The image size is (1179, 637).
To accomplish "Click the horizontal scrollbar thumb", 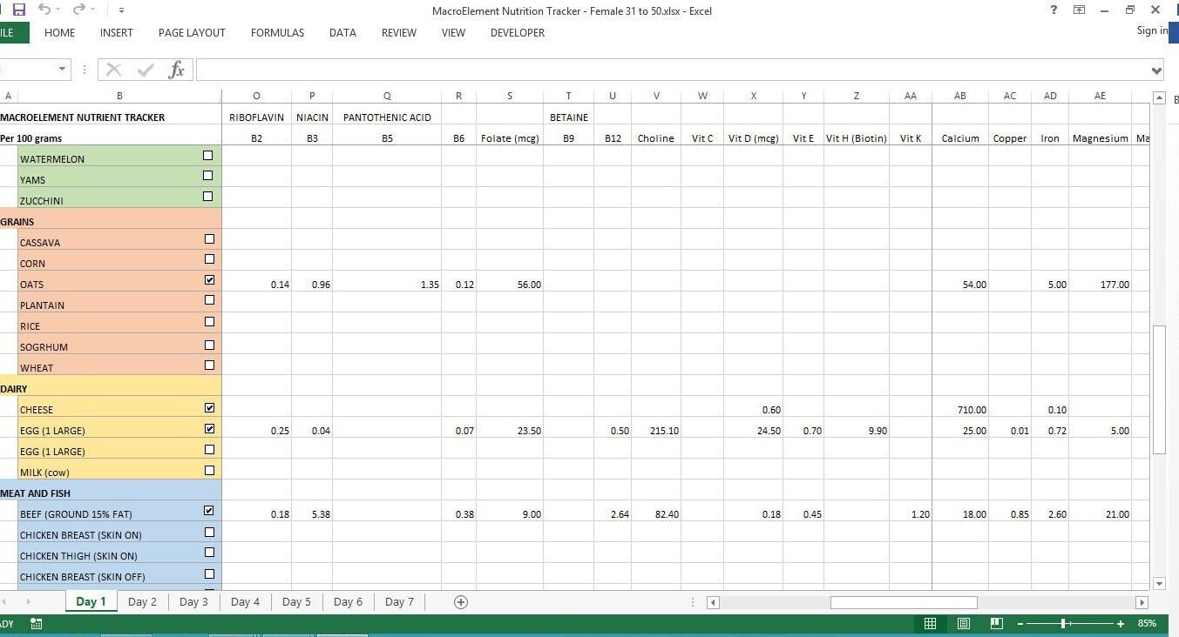I will pos(904,602).
